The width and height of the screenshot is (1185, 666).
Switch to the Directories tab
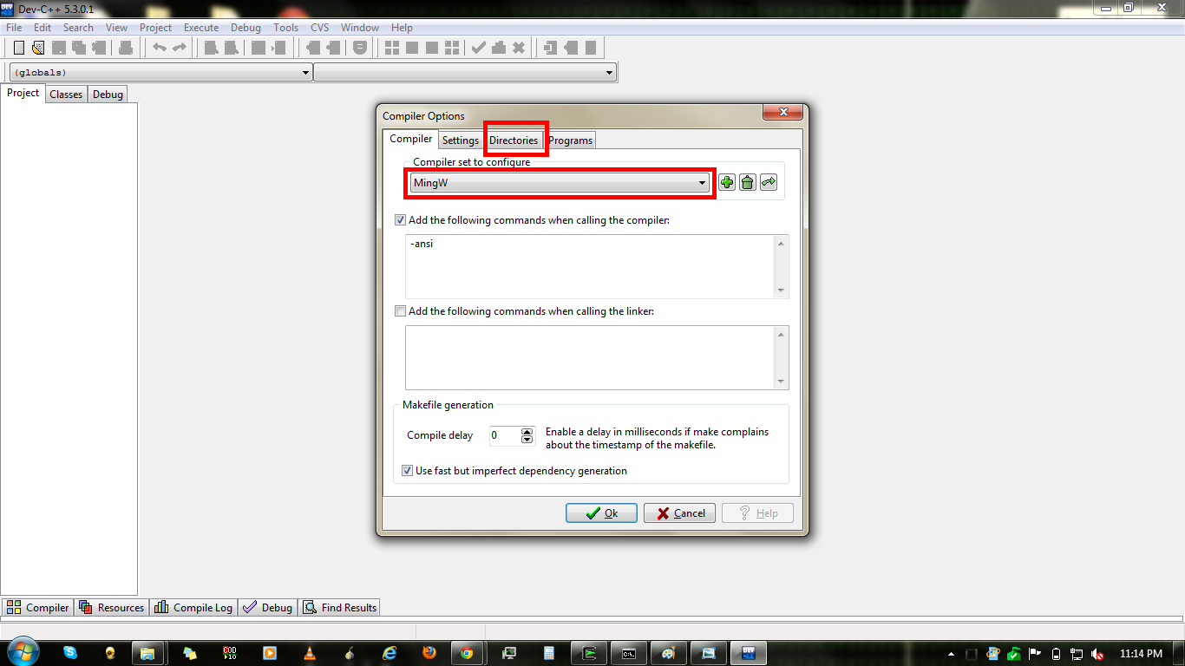[514, 140]
